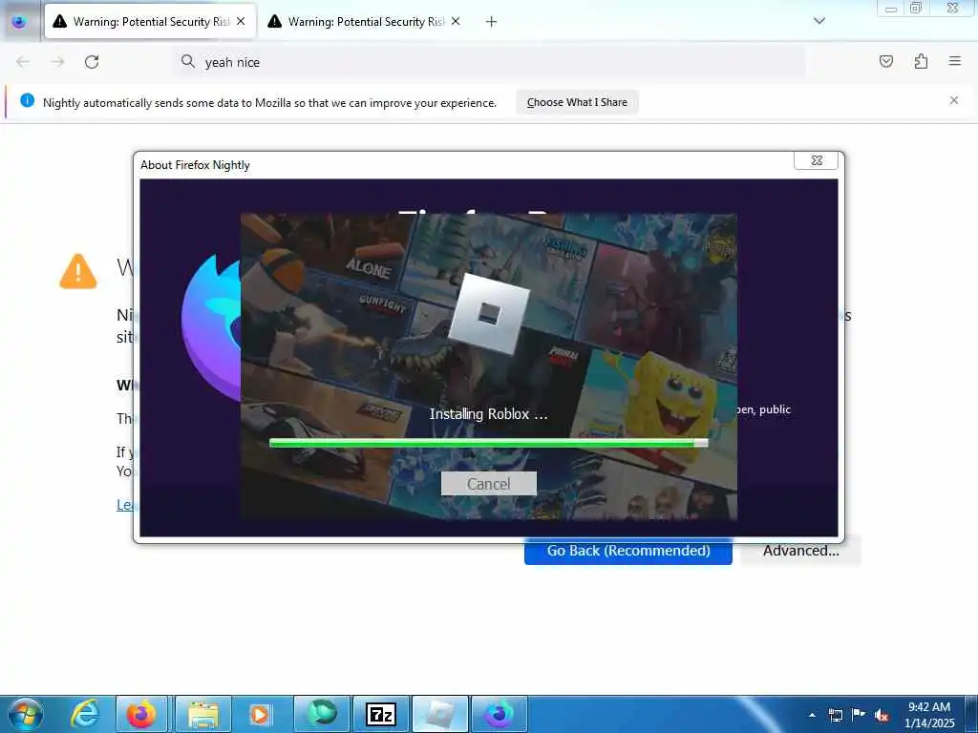Launch Internet Explorer from taskbar

pyautogui.click(x=85, y=714)
